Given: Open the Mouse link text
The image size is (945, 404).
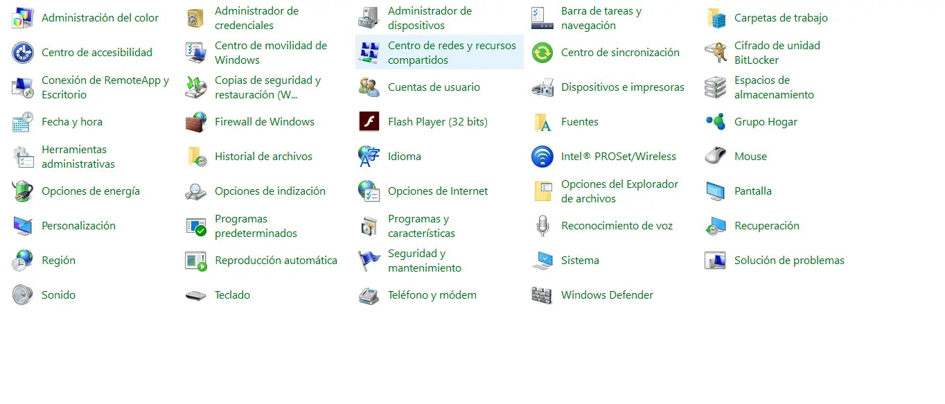Looking at the screenshot, I should [750, 157].
